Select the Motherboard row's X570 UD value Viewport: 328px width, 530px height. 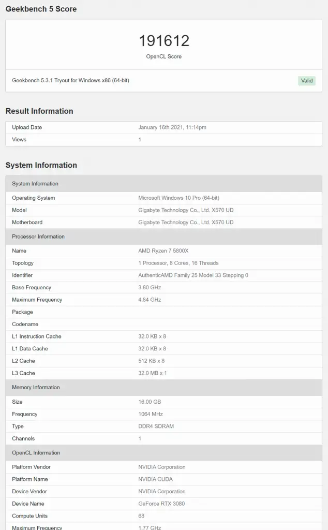point(186,223)
